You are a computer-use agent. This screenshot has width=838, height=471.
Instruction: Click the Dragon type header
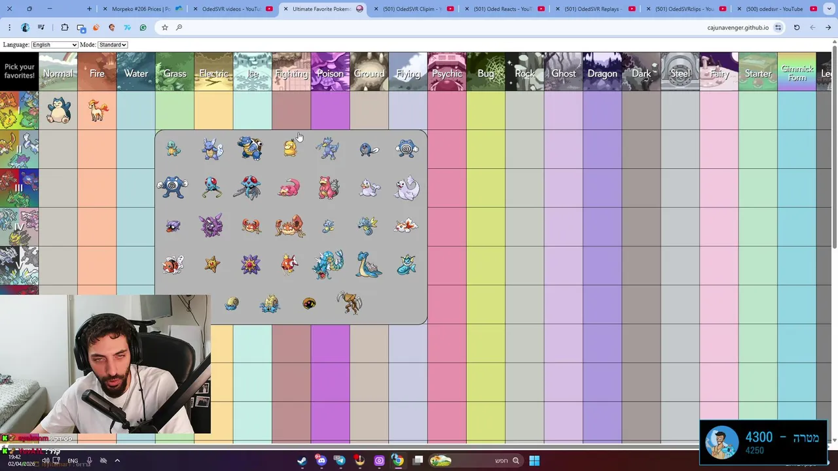pos(602,73)
